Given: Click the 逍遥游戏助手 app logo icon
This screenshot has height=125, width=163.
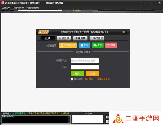Looking at the screenshot, I should (2, 2).
